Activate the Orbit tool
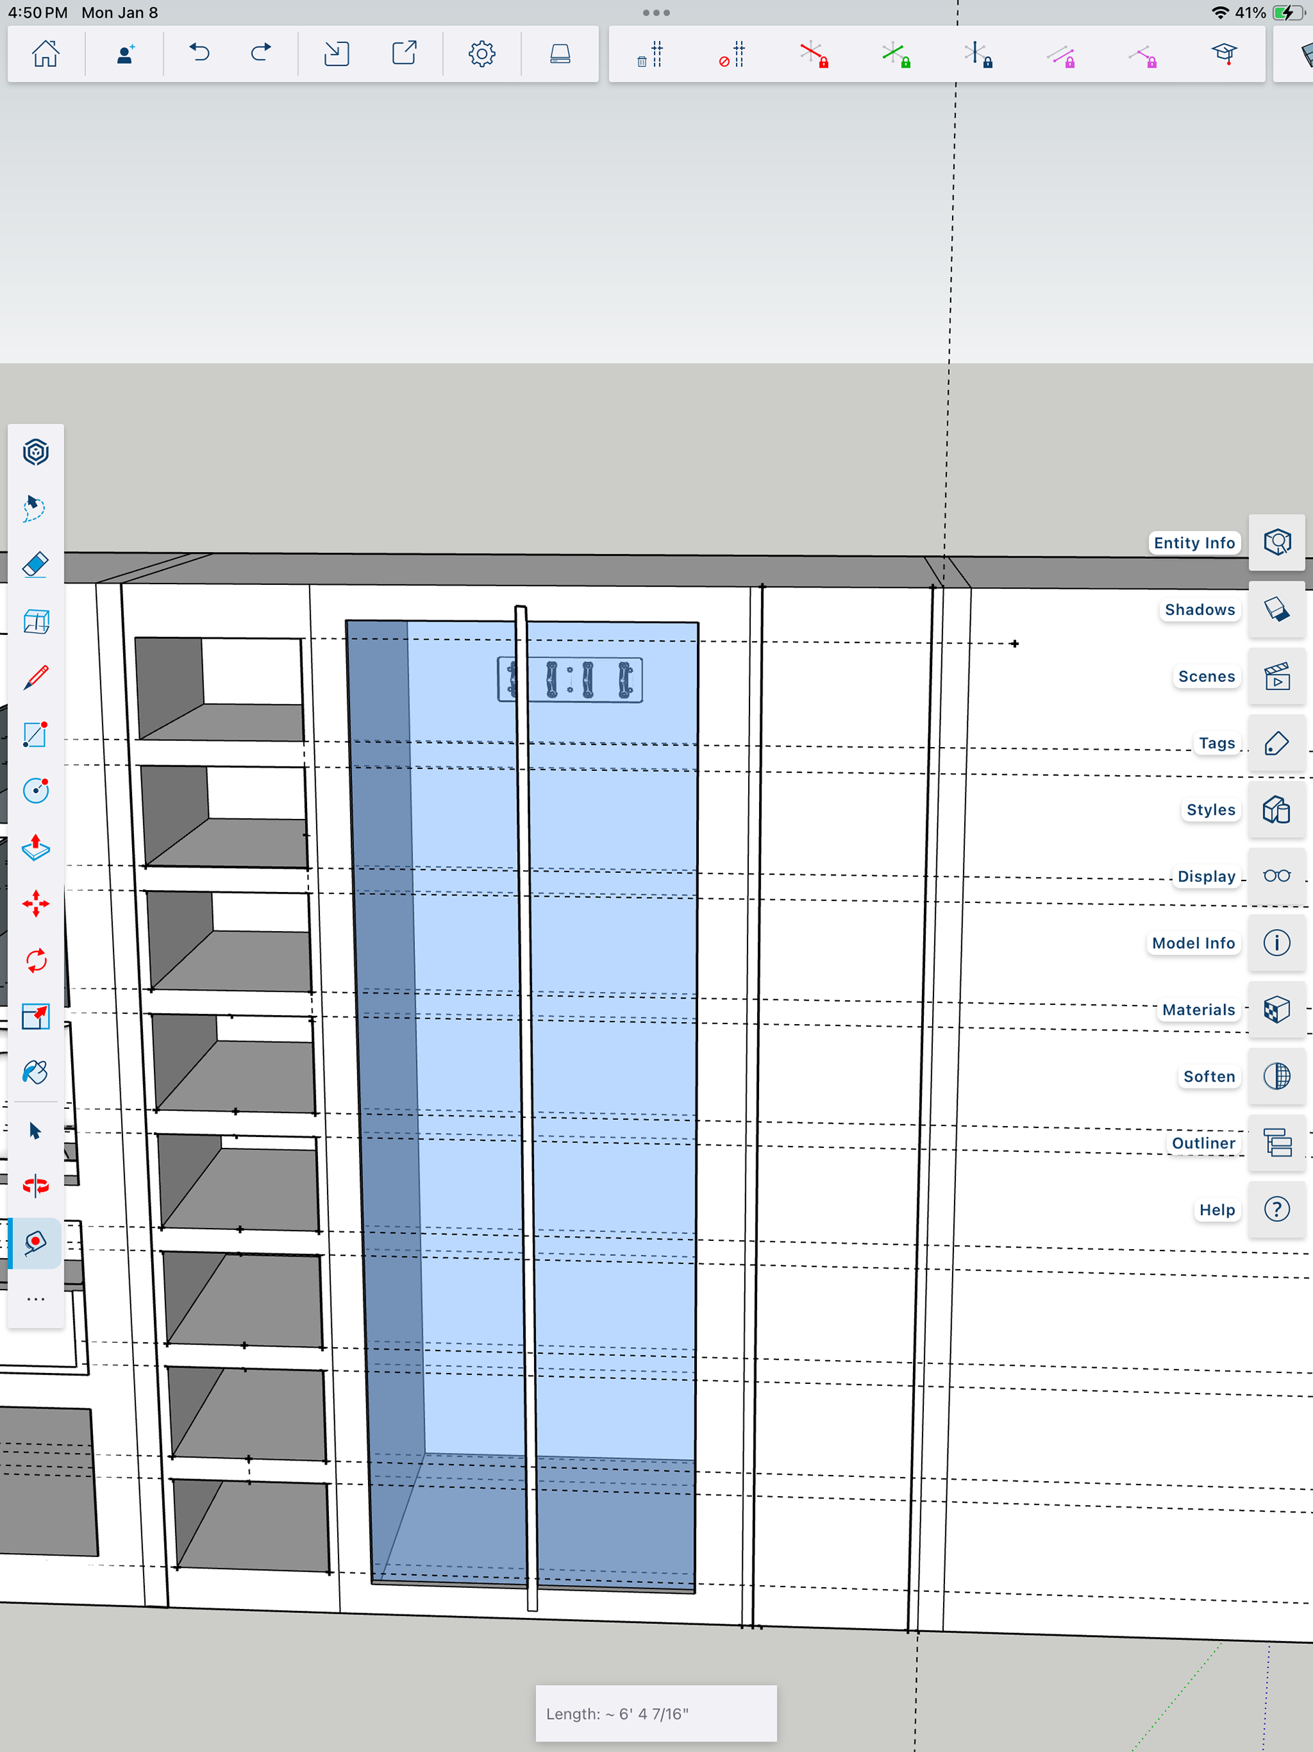The width and height of the screenshot is (1313, 1752). tap(36, 1186)
